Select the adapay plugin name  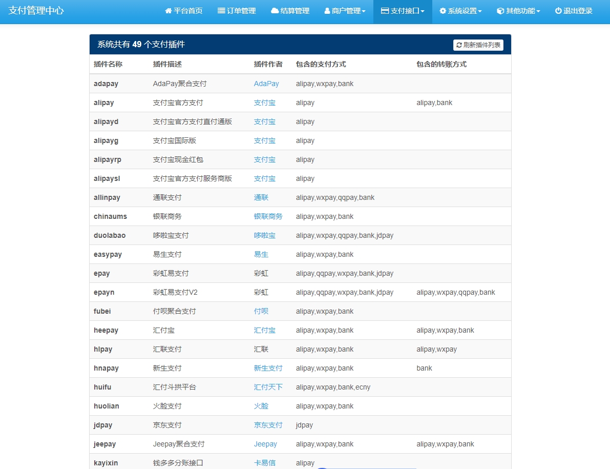click(x=106, y=84)
